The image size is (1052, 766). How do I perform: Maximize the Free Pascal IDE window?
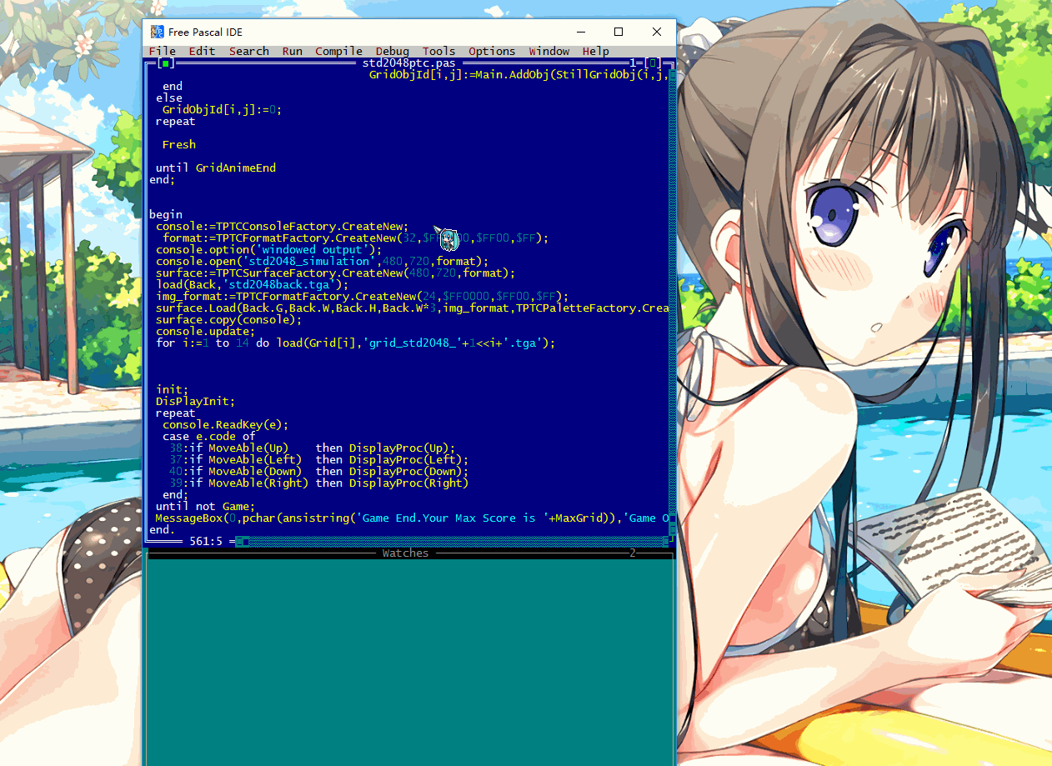point(619,32)
